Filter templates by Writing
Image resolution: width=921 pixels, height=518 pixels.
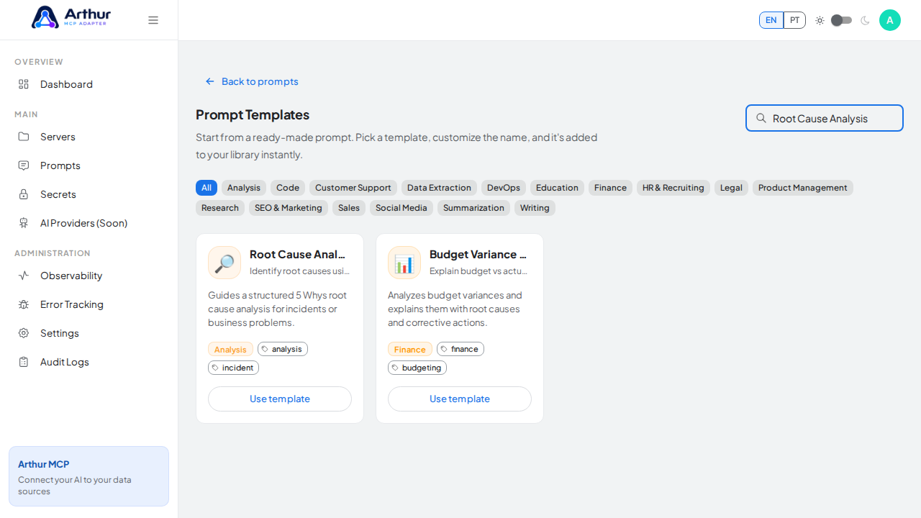click(x=535, y=208)
